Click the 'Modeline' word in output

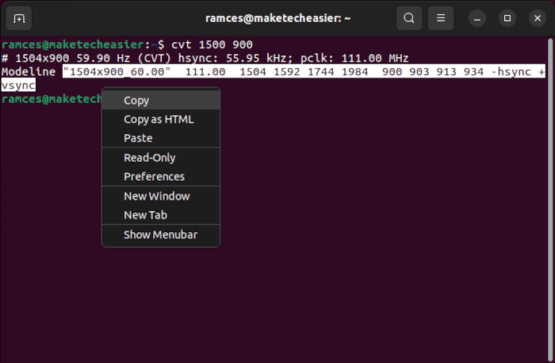[x=29, y=72]
